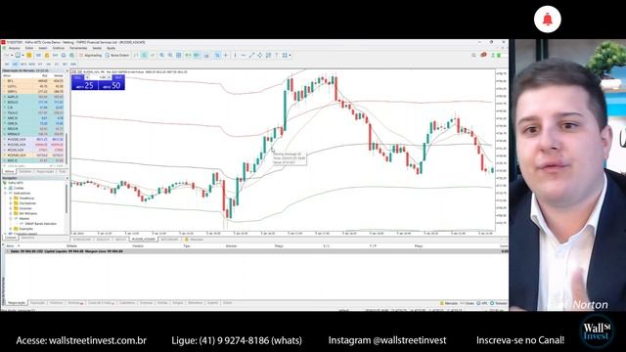Open the Mercado chart tab
626x352 pixels.
pos(195,240)
